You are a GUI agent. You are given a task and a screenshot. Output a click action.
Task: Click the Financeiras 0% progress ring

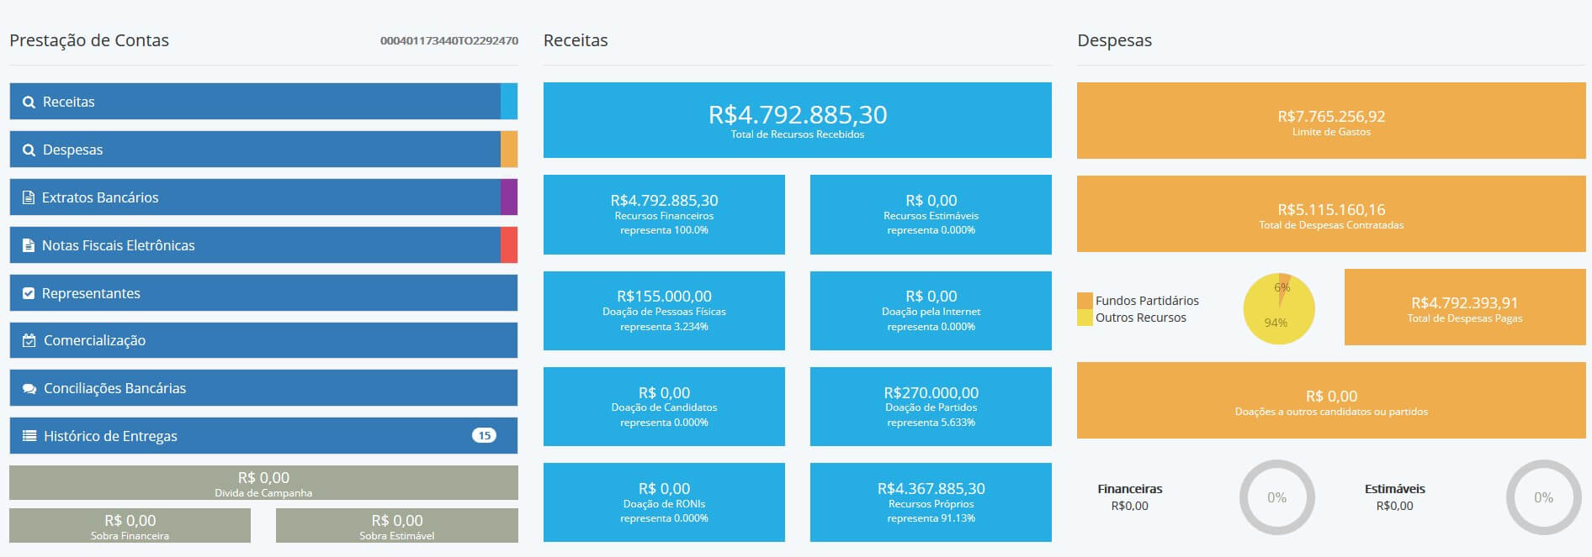pyautogui.click(x=1276, y=497)
